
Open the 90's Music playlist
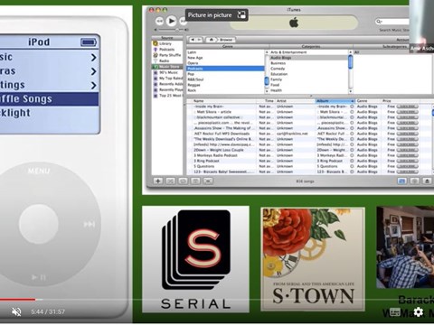click(x=167, y=72)
